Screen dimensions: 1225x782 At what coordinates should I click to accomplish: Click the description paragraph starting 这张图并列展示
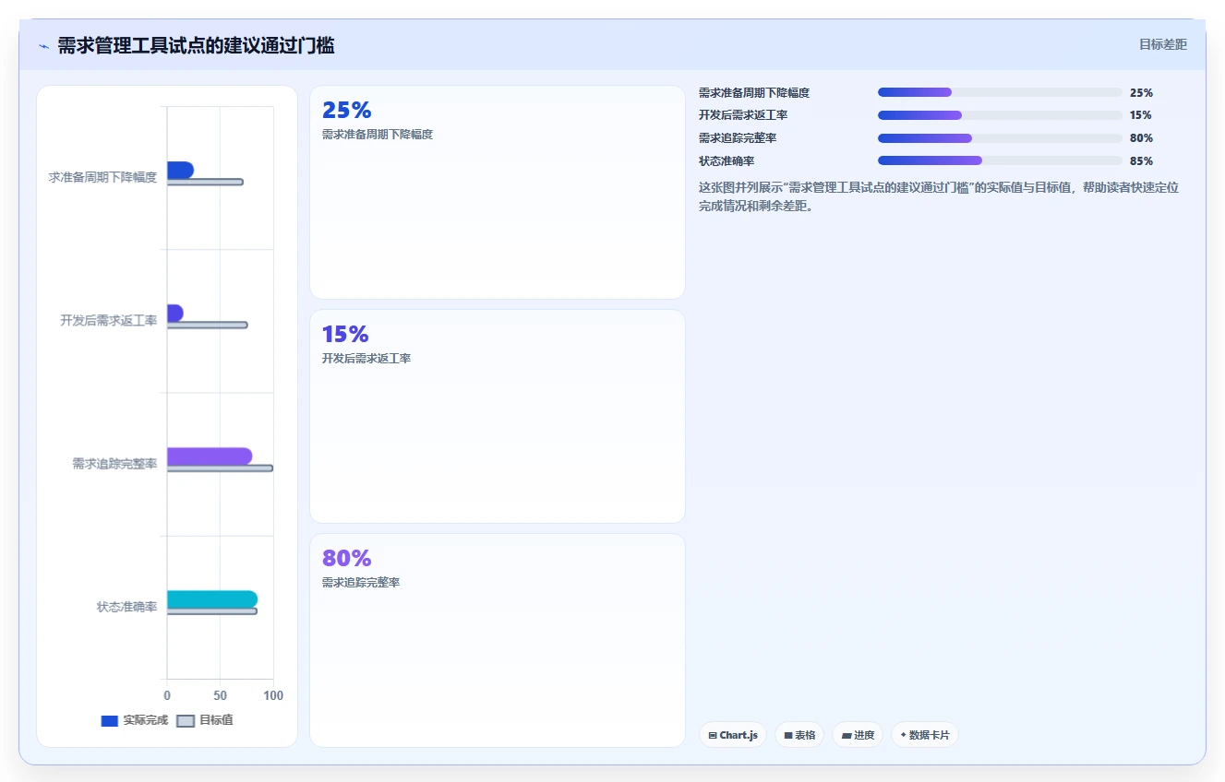pos(939,196)
